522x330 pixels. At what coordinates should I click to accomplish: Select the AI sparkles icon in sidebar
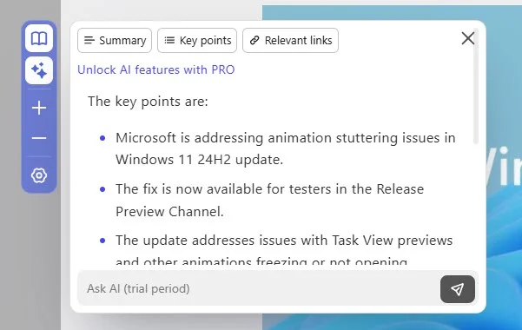pyautogui.click(x=39, y=70)
